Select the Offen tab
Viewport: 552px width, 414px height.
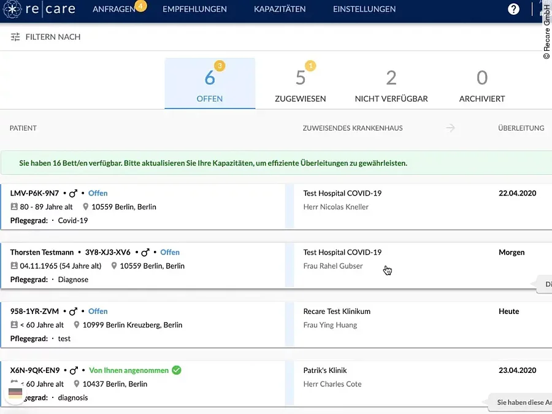pyautogui.click(x=210, y=84)
